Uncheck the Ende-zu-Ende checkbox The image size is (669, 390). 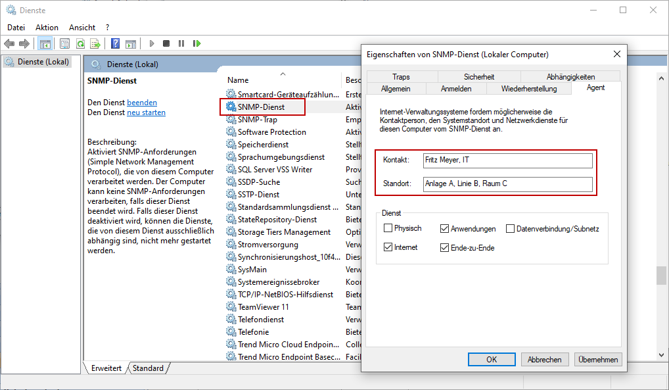click(444, 247)
